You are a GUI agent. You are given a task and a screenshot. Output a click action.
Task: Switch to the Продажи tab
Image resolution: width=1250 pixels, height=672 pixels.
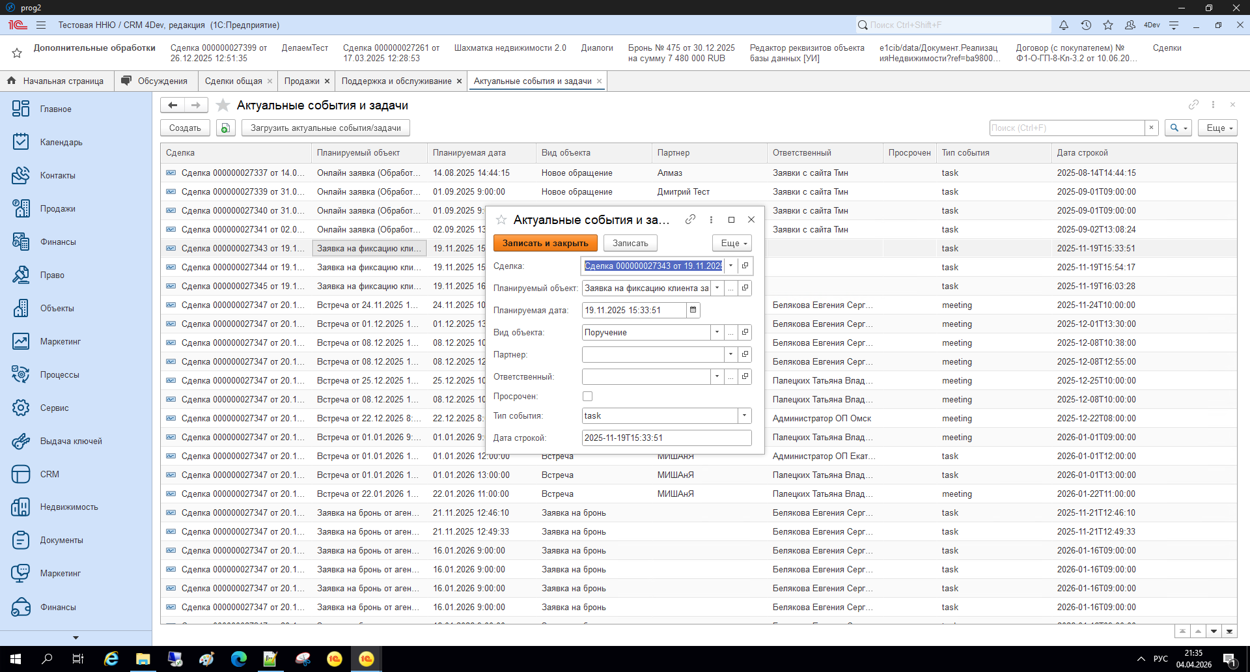click(301, 81)
